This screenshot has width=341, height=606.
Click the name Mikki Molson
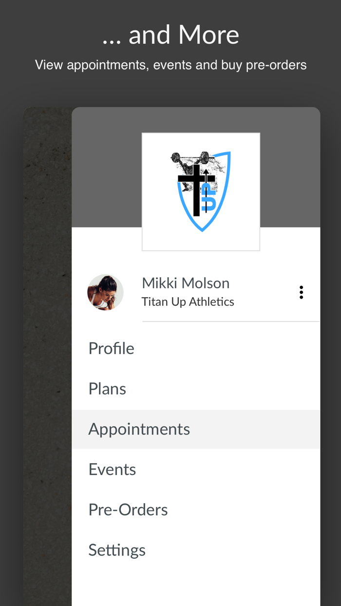185,283
